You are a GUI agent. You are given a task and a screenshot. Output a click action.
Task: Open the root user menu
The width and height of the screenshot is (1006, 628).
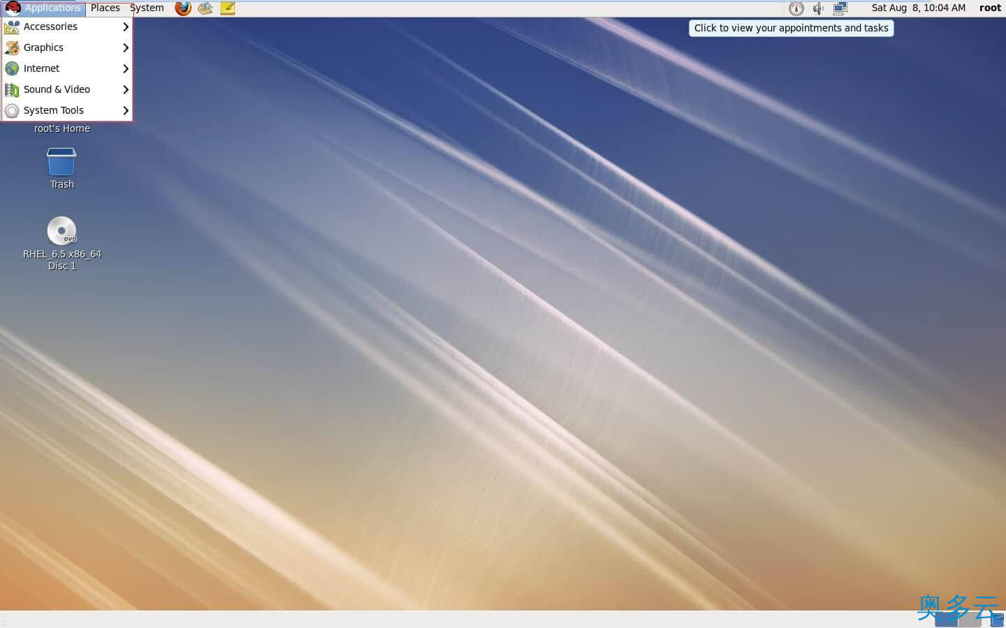click(x=990, y=8)
